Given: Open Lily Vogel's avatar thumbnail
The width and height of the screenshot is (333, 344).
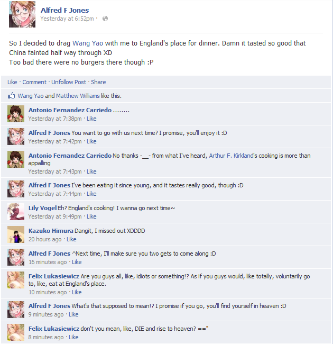Looking at the screenshot, I should coord(16,212).
